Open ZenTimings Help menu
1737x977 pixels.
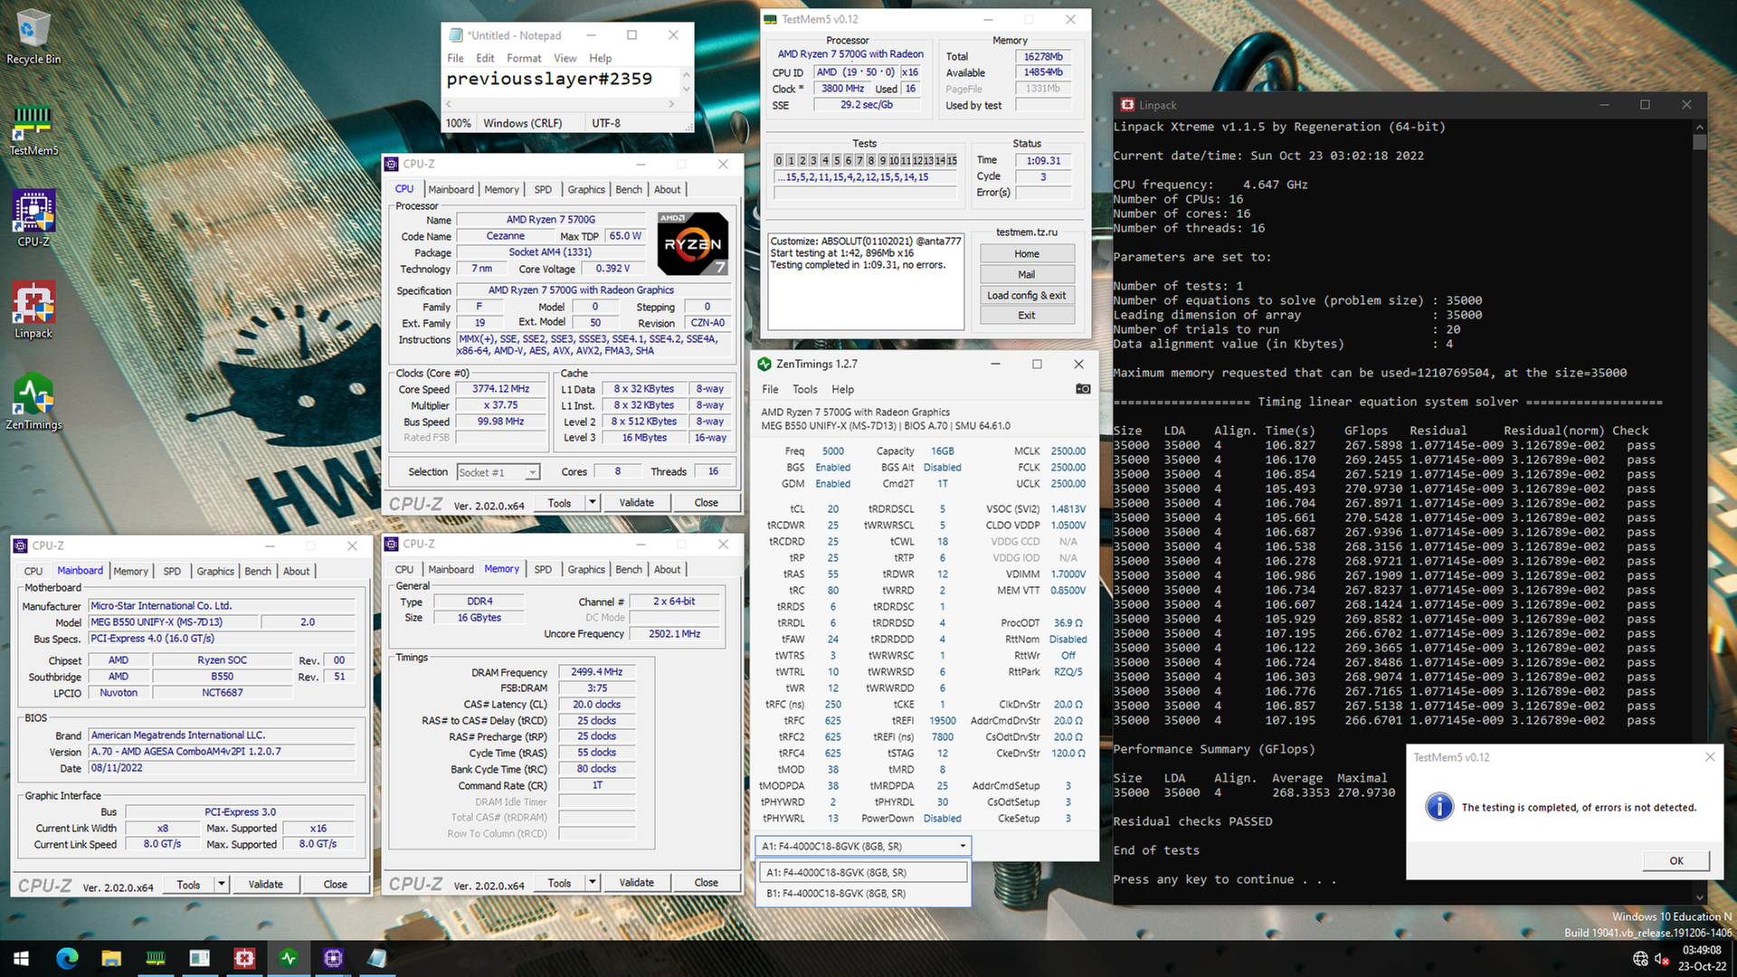pyautogui.click(x=842, y=389)
